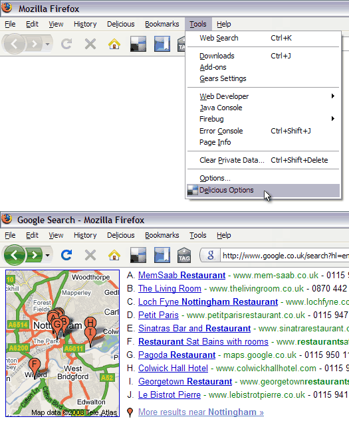
Task: Choose Page Info from the Tools menu
Action: 263,142
